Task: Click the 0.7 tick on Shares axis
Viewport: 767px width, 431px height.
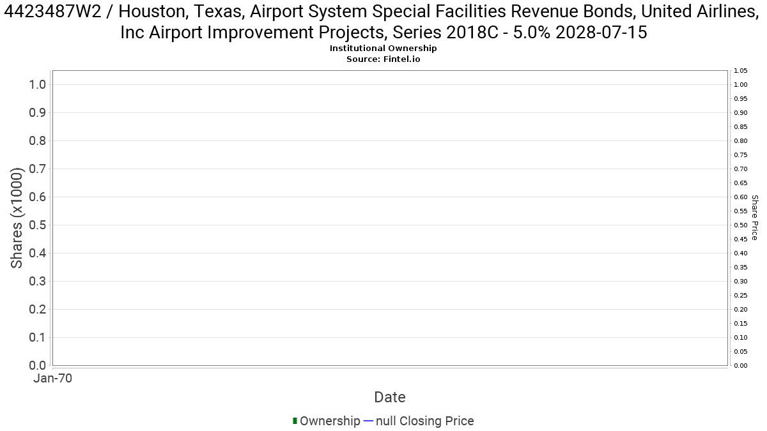Action: pos(38,169)
